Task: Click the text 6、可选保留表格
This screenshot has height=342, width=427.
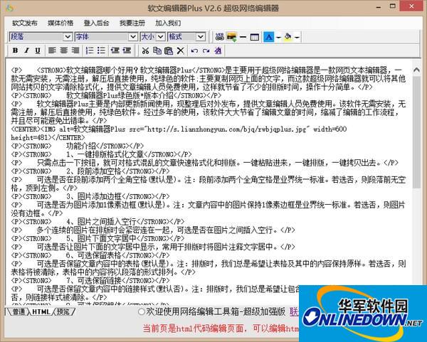Action: [x=94, y=255]
